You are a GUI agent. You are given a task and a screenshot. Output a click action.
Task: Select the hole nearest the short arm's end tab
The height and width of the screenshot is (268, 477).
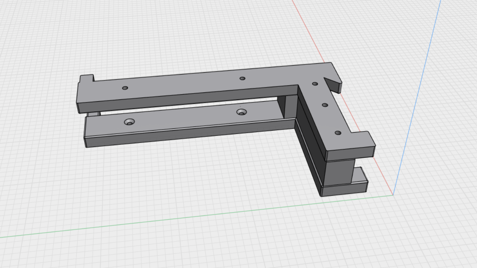338,133
